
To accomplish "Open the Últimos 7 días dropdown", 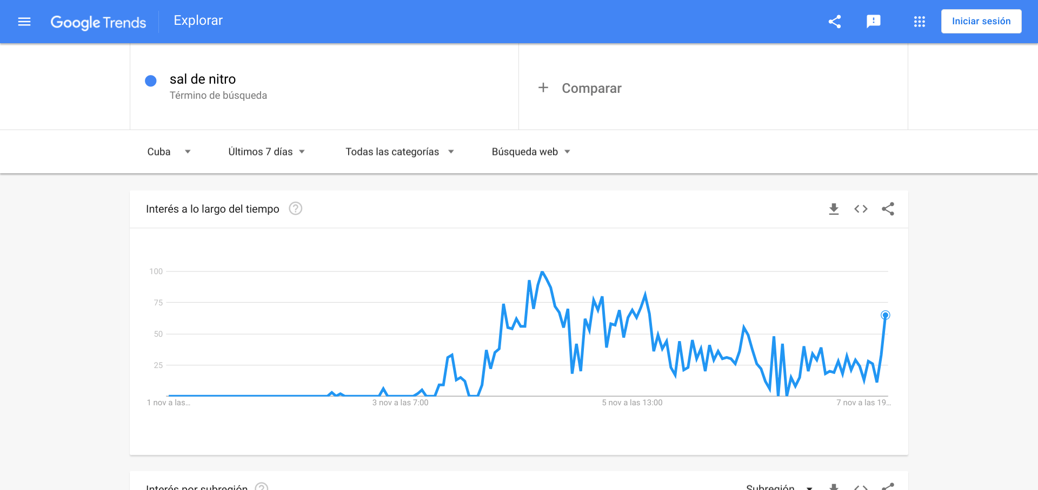I will tap(267, 152).
